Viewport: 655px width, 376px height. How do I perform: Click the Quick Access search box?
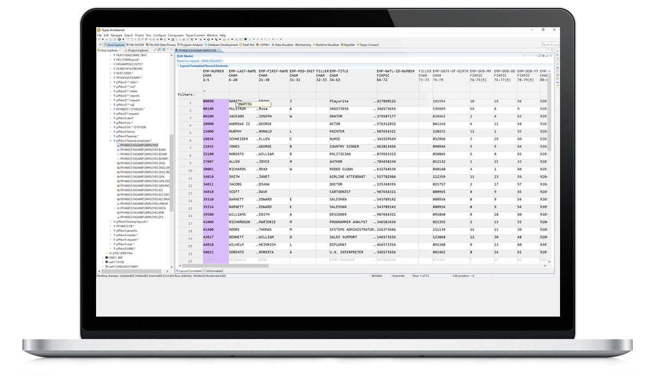point(550,45)
